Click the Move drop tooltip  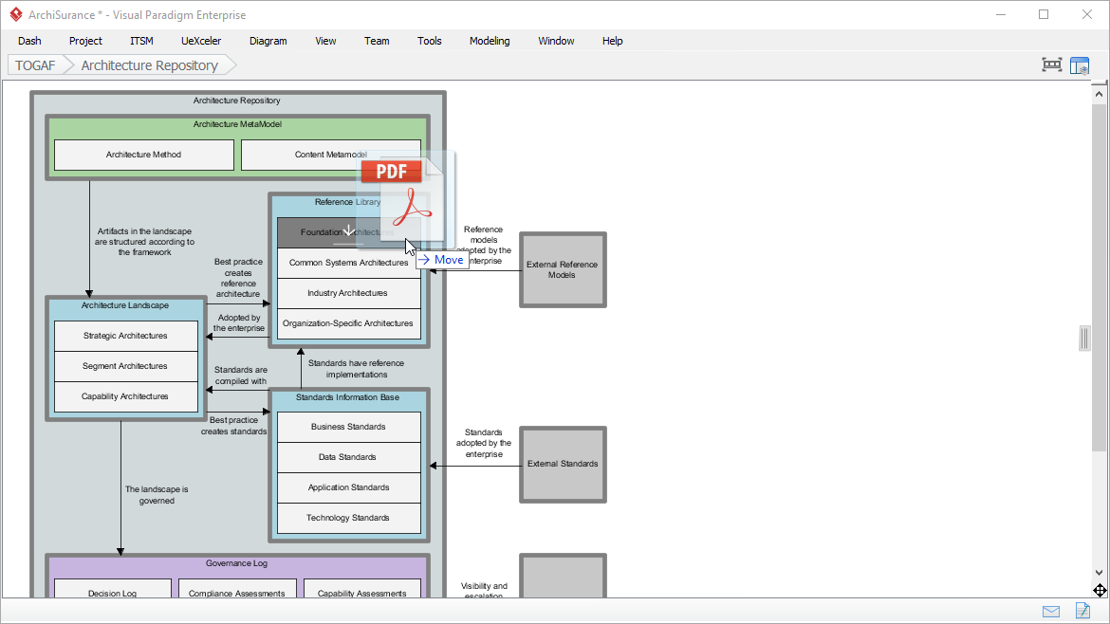[441, 260]
